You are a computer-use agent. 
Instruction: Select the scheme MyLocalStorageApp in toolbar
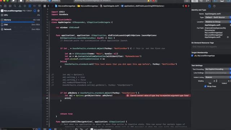36,1
